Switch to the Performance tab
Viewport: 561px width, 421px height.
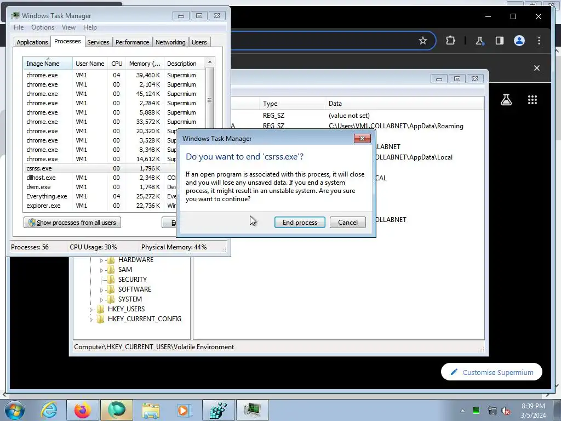point(132,42)
